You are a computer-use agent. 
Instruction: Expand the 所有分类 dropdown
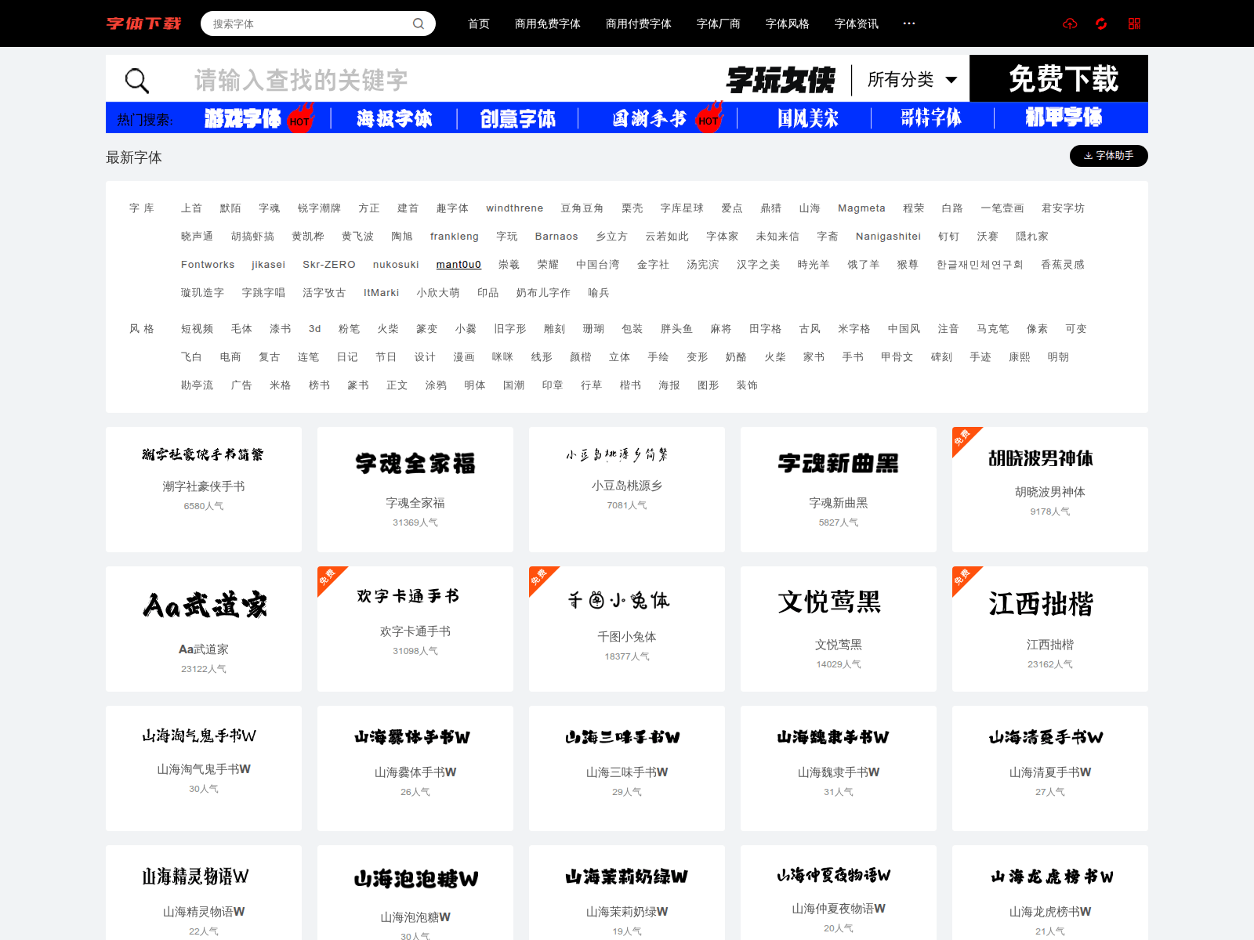coord(912,79)
